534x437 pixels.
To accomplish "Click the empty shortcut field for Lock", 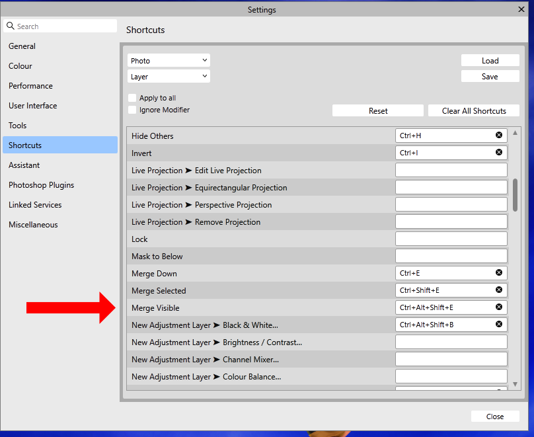I will coord(451,239).
